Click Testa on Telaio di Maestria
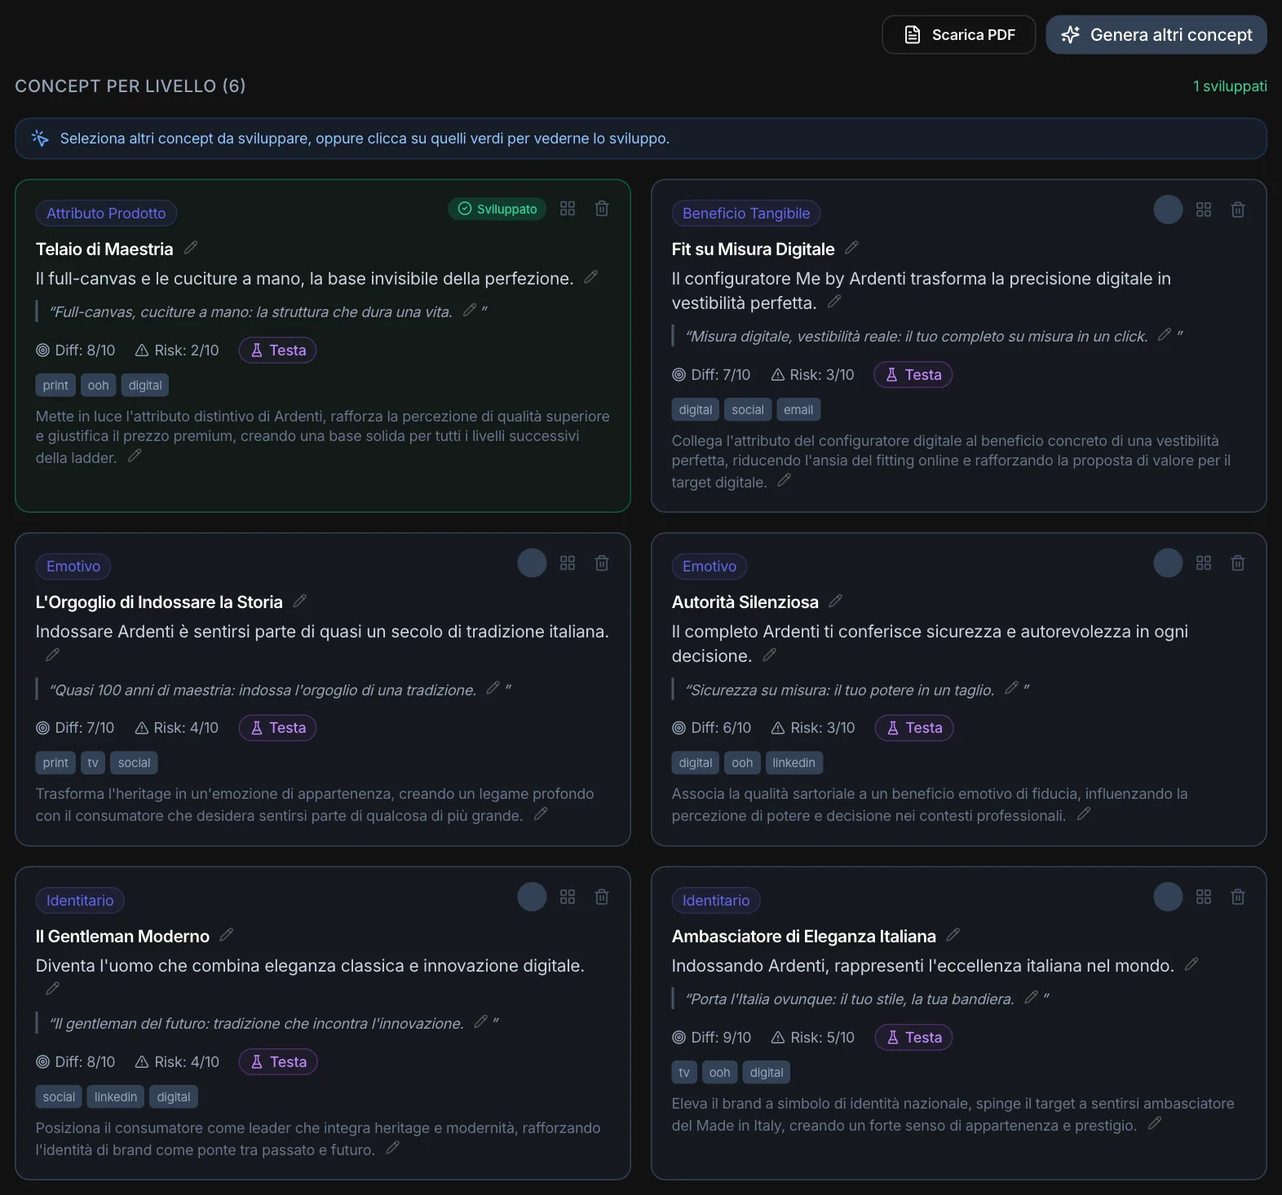 pos(277,351)
